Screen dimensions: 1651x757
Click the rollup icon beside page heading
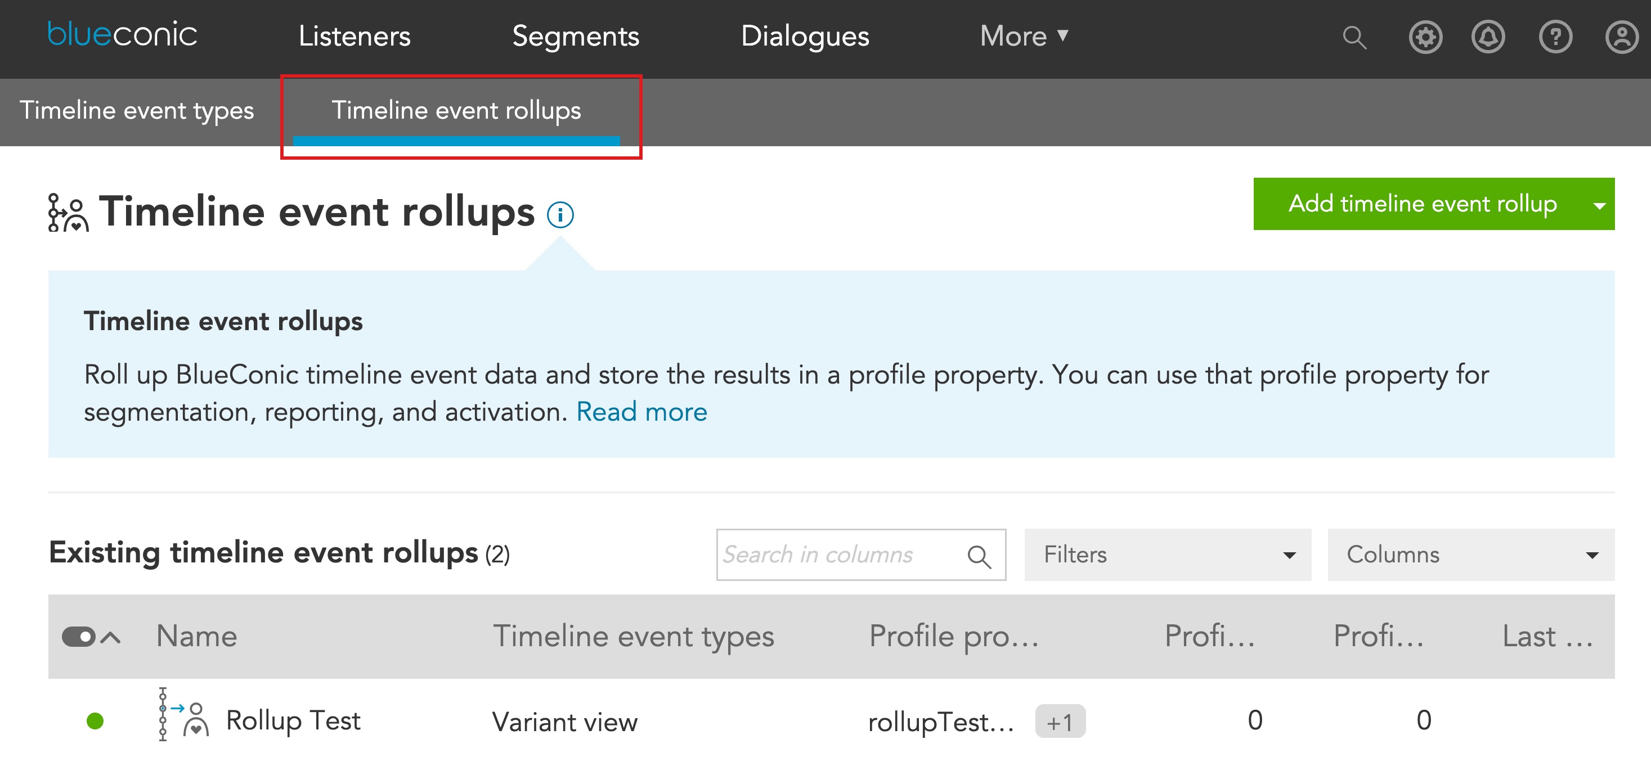68,213
